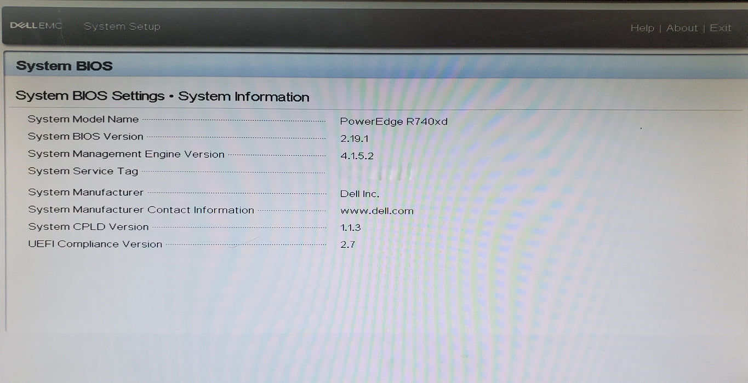This screenshot has height=383, width=748.
Task: Click the System BIOS heading
Action: (x=64, y=66)
